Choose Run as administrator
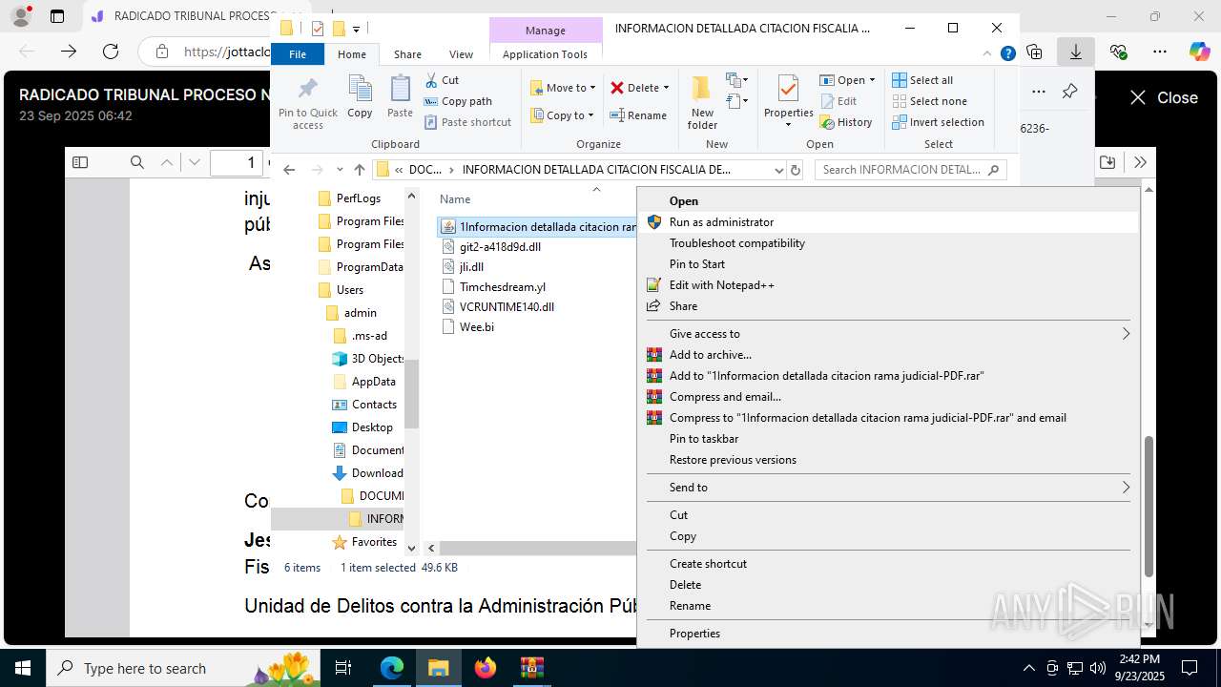The image size is (1221, 687). [888, 222]
